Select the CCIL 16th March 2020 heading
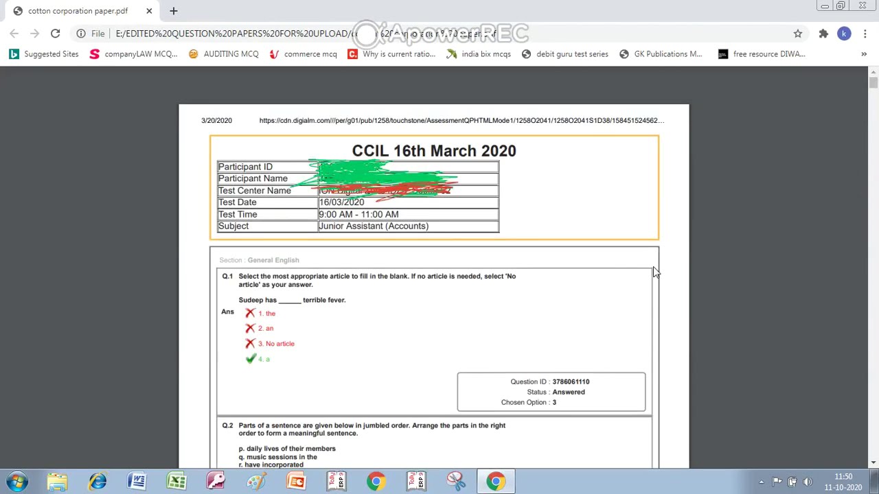The image size is (879, 494). [434, 151]
